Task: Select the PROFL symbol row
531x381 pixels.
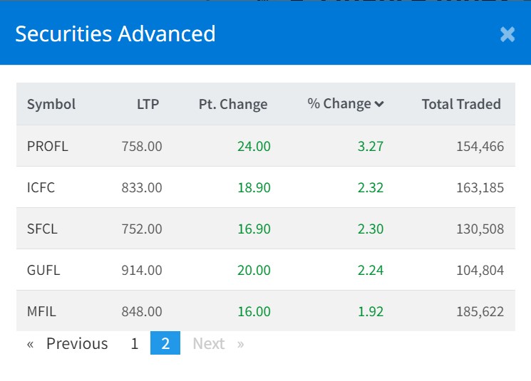Action: (x=46, y=147)
